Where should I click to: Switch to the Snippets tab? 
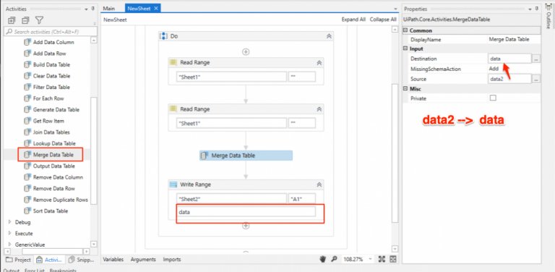(82, 260)
